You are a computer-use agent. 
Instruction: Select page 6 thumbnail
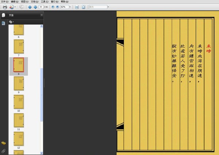[x=19, y=30]
